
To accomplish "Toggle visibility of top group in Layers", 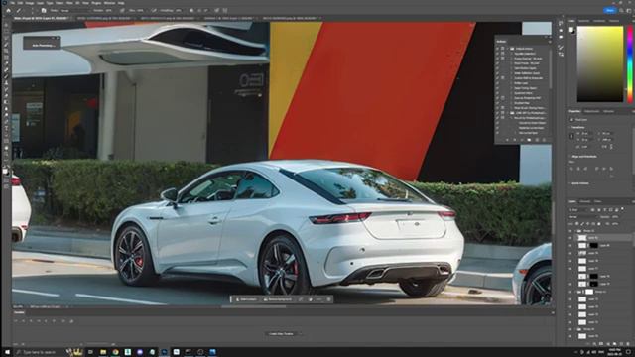I will [571, 231].
